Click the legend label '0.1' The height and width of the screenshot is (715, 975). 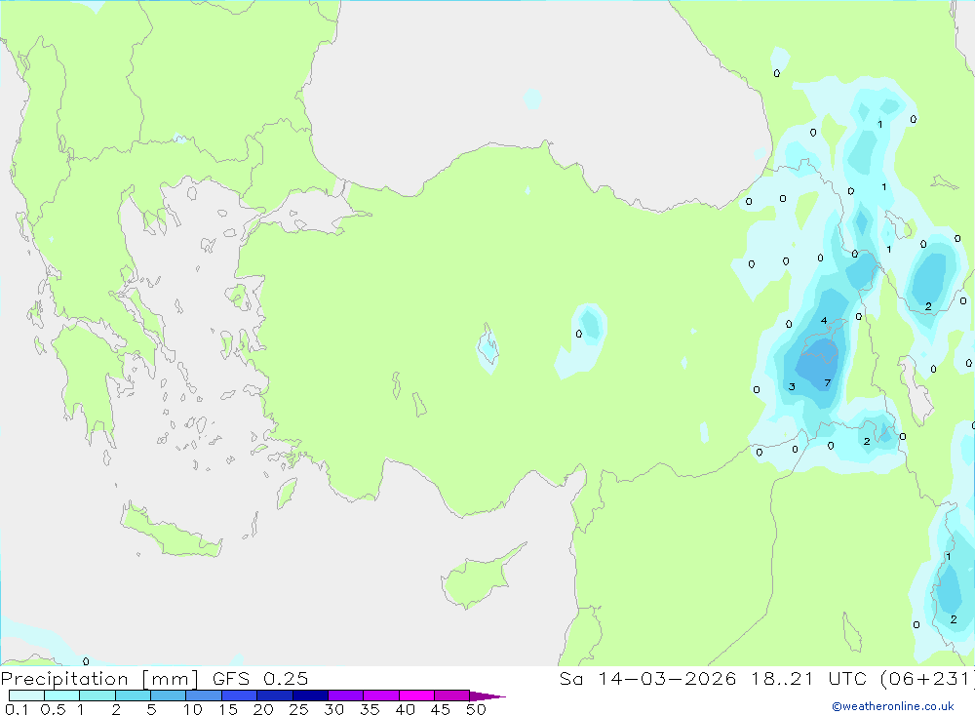coord(17,709)
